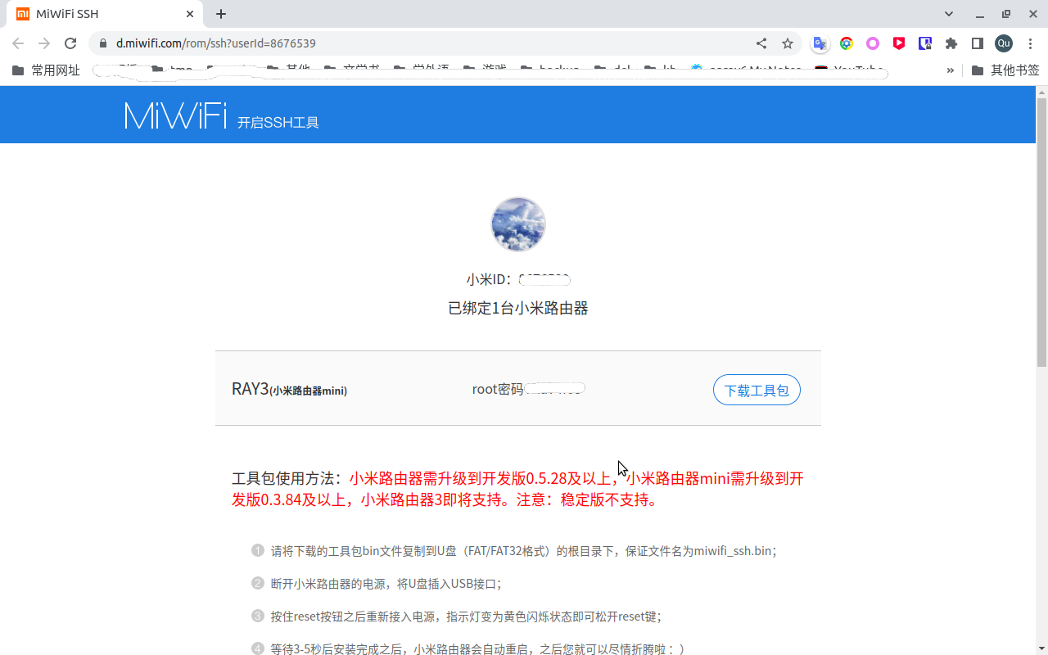This screenshot has height=655, width=1048.
Task: Click the page vertical scrollbar thumb
Action: point(1041,232)
